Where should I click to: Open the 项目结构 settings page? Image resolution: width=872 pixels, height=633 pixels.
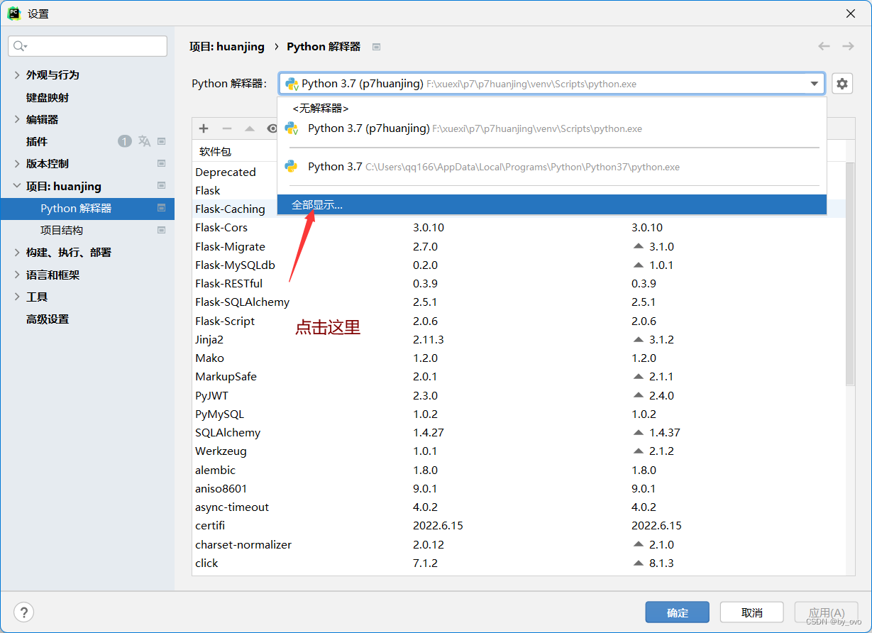click(62, 231)
